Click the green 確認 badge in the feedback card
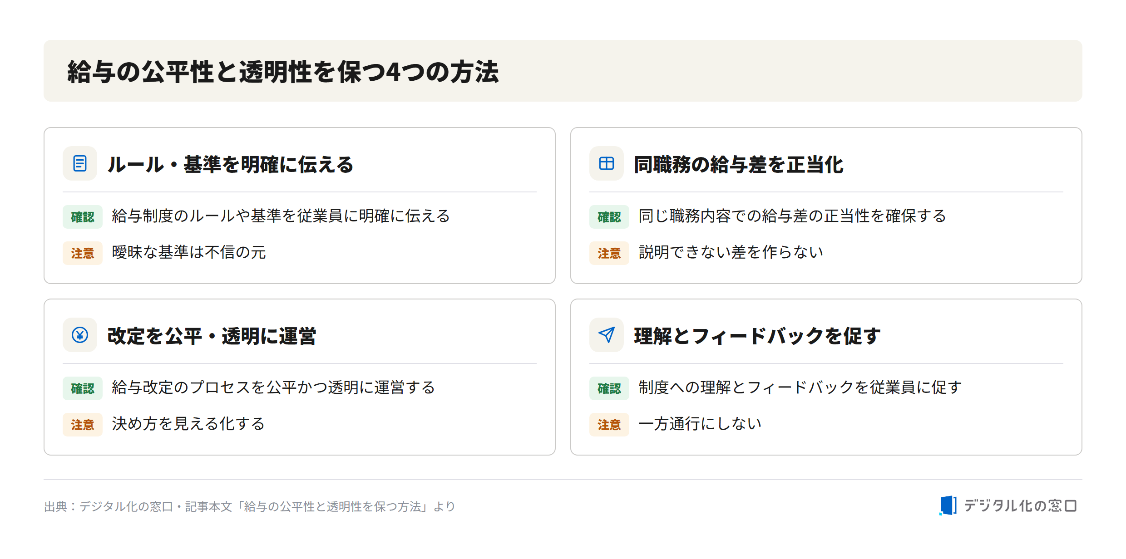This screenshot has width=1126, height=559. (609, 388)
